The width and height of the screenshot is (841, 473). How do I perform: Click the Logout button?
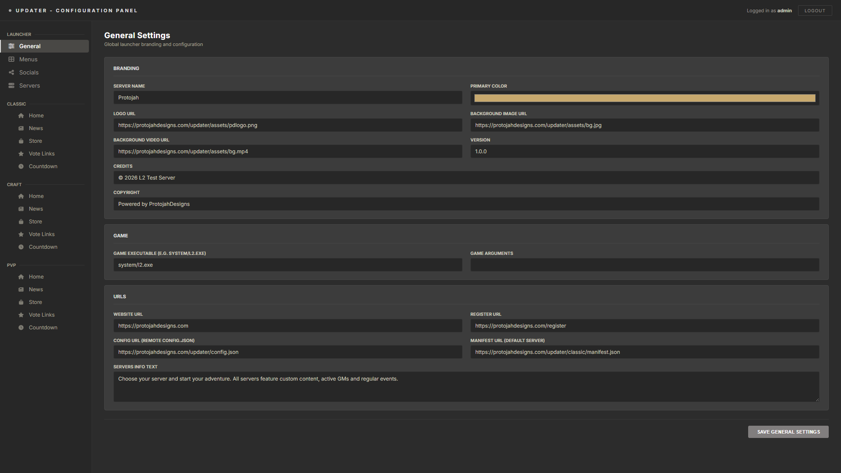(x=815, y=11)
